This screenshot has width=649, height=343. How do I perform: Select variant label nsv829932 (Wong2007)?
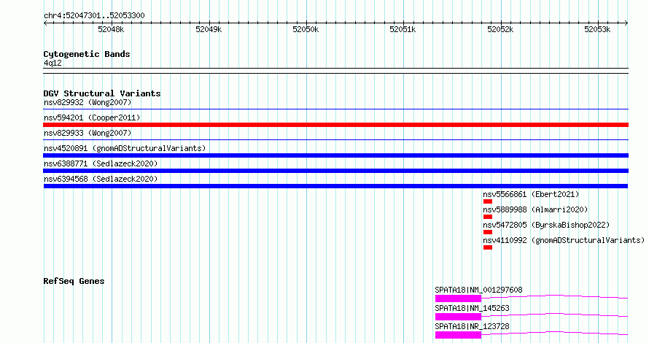point(88,102)
